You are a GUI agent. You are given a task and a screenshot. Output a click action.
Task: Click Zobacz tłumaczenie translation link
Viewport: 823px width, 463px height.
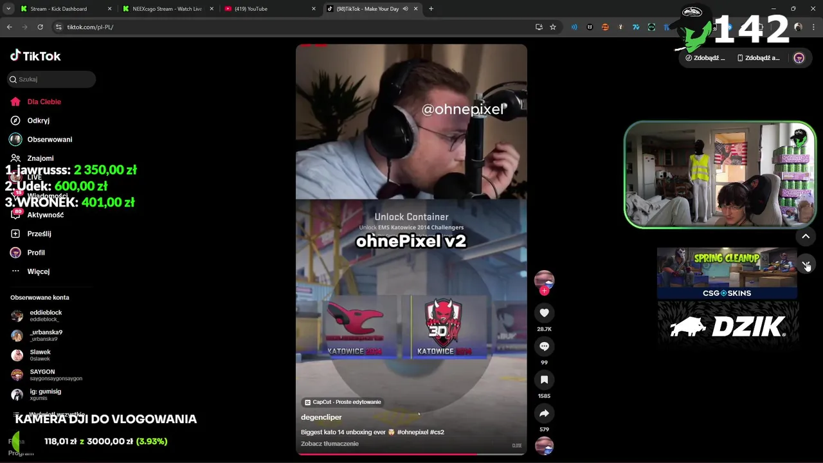click(330, 444)
